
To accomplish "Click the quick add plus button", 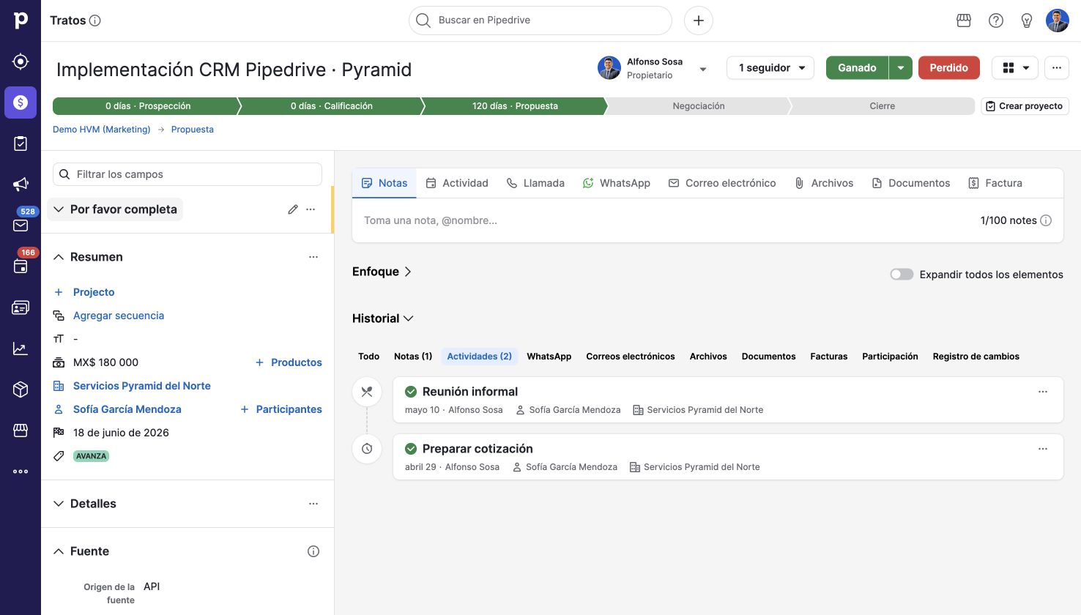I will point(699,20).
